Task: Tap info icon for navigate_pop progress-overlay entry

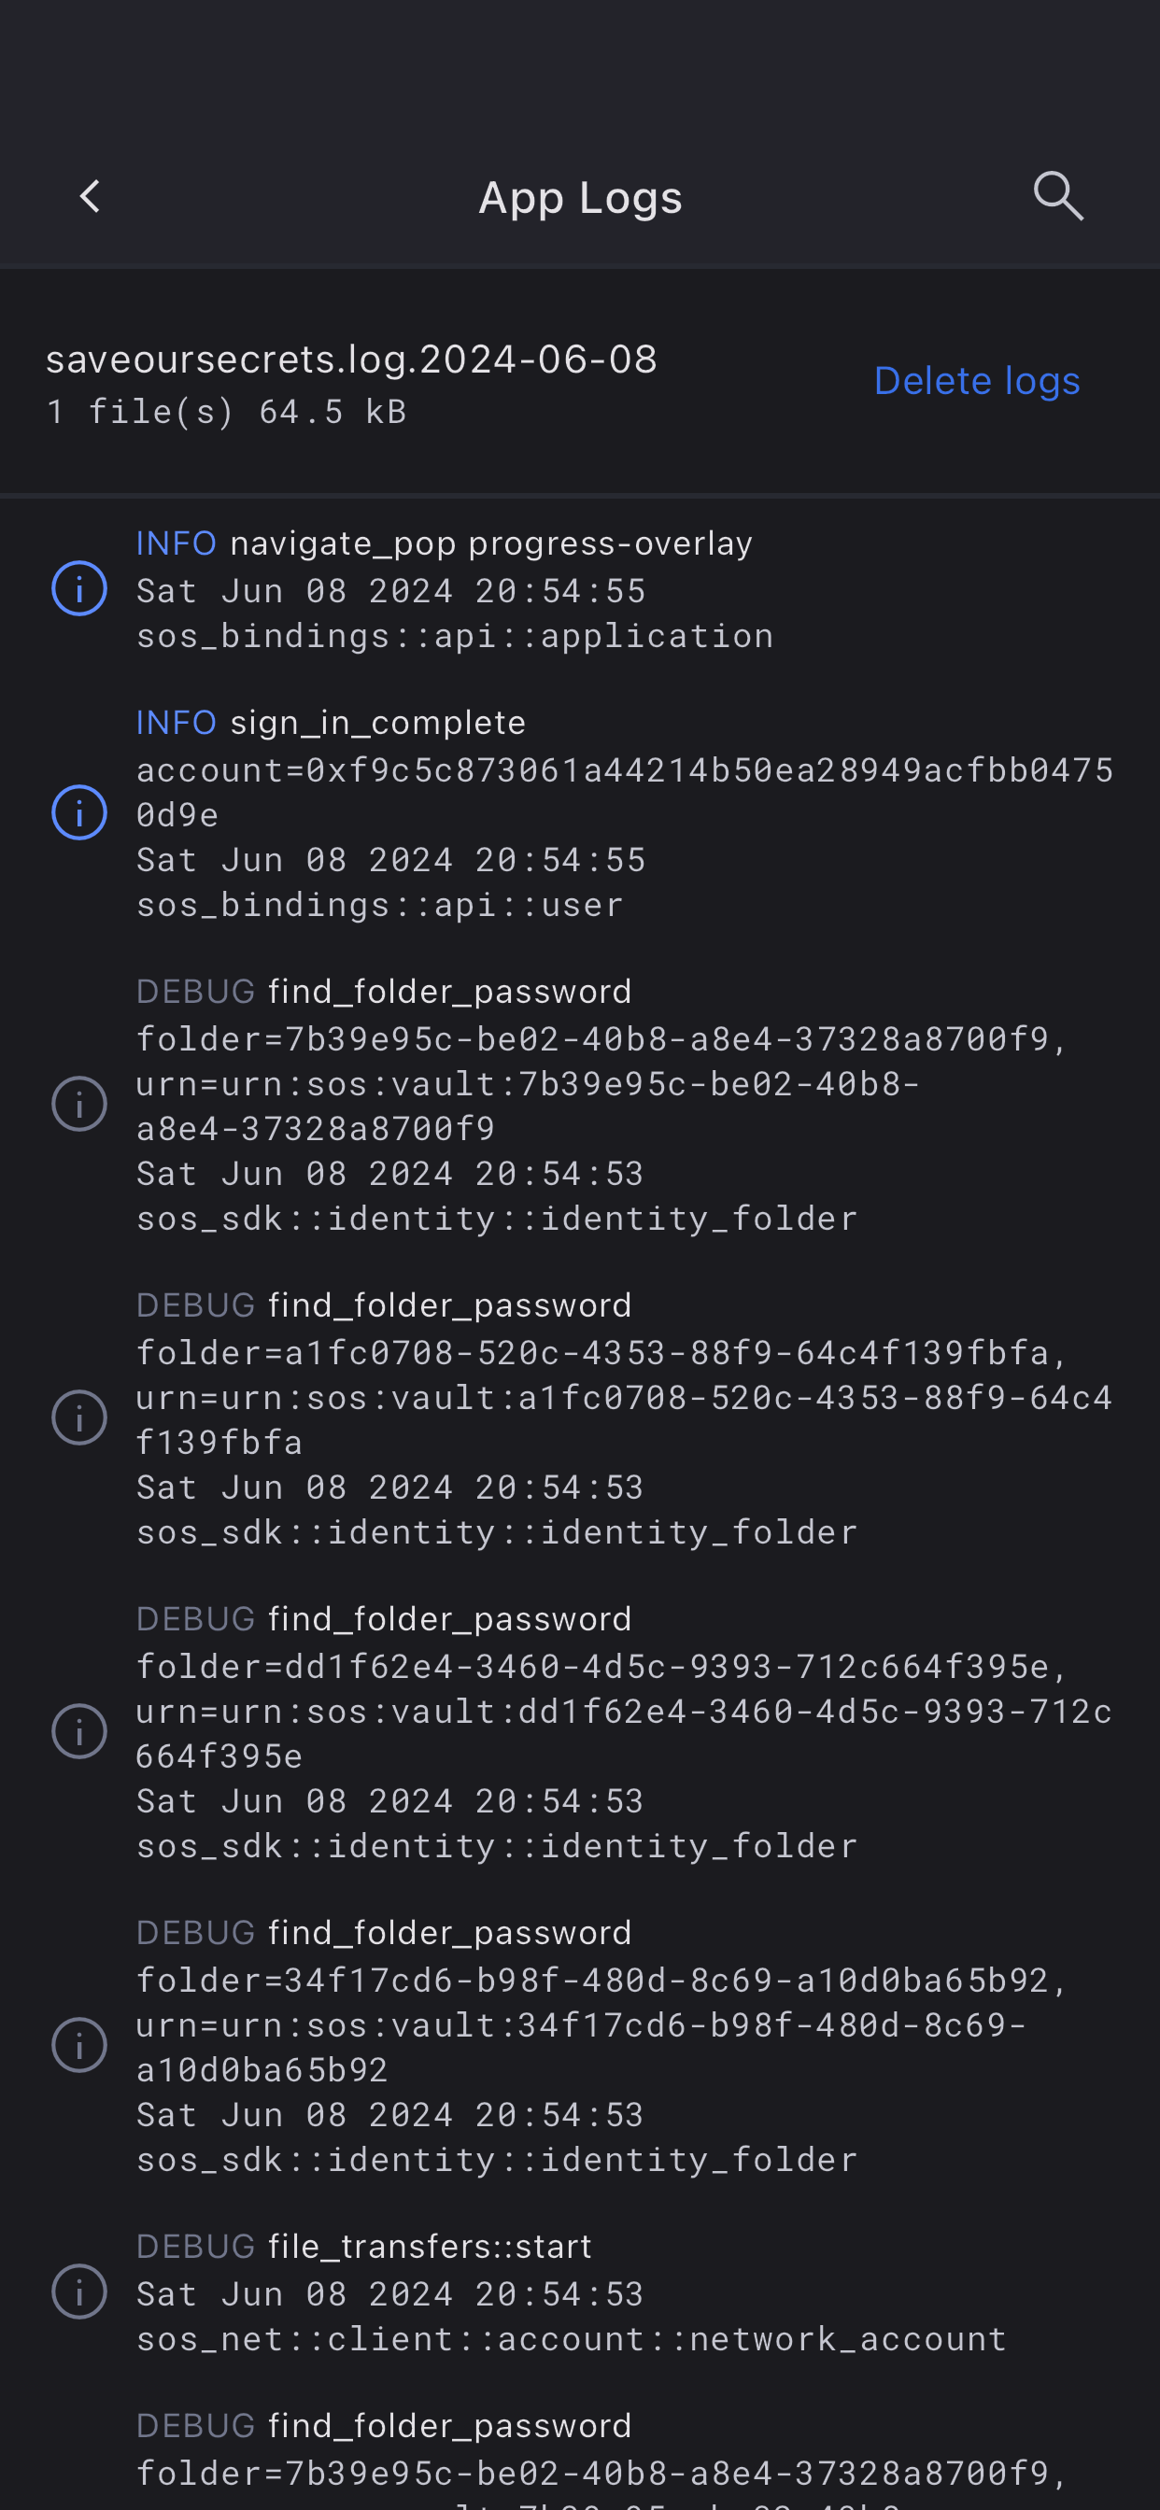Action: (x=79, y=588)
